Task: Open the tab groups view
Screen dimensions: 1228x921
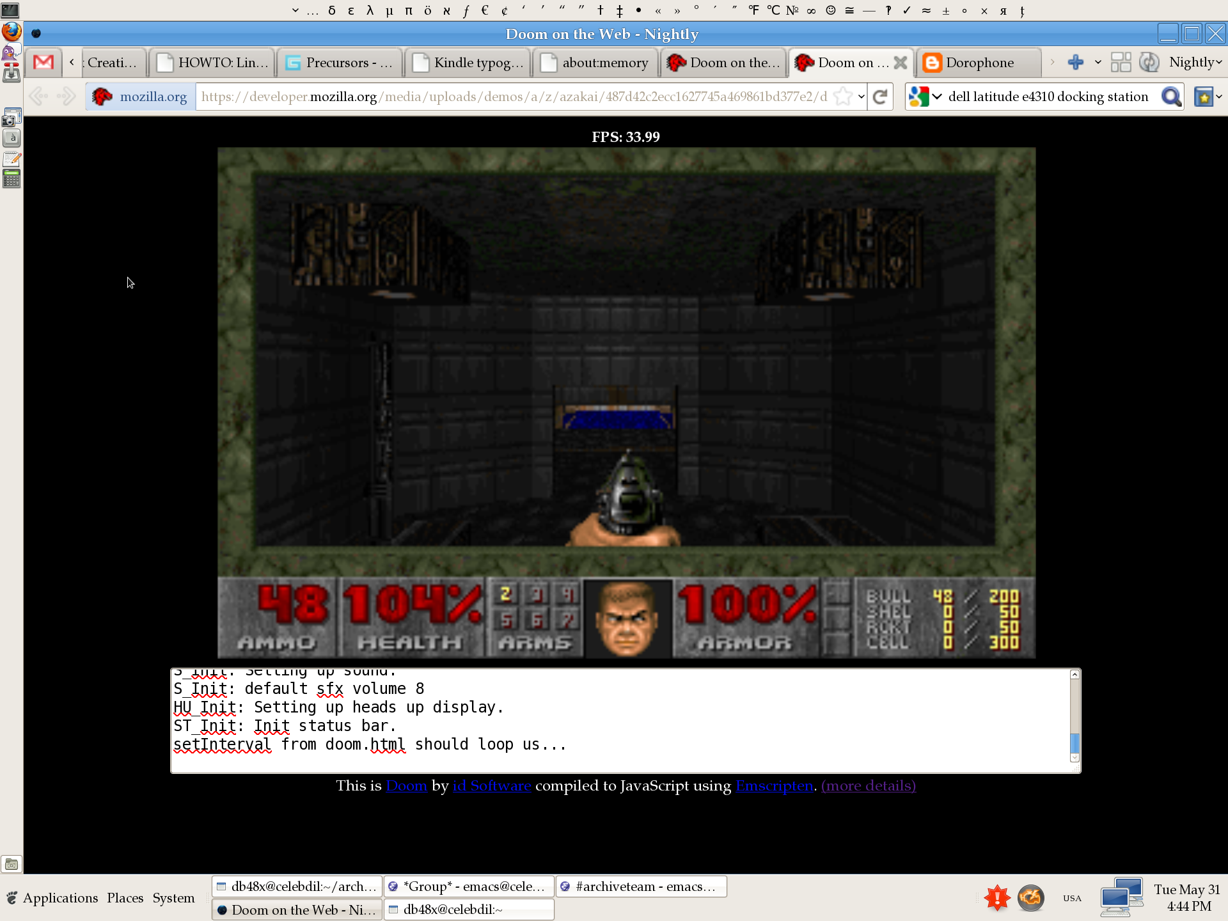Action: 1121,62
